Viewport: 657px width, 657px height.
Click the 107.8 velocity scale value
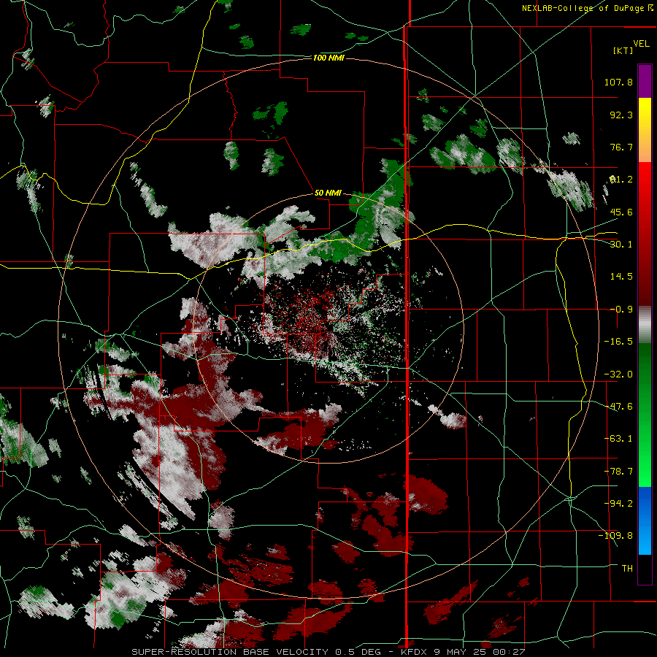point(618,82)
